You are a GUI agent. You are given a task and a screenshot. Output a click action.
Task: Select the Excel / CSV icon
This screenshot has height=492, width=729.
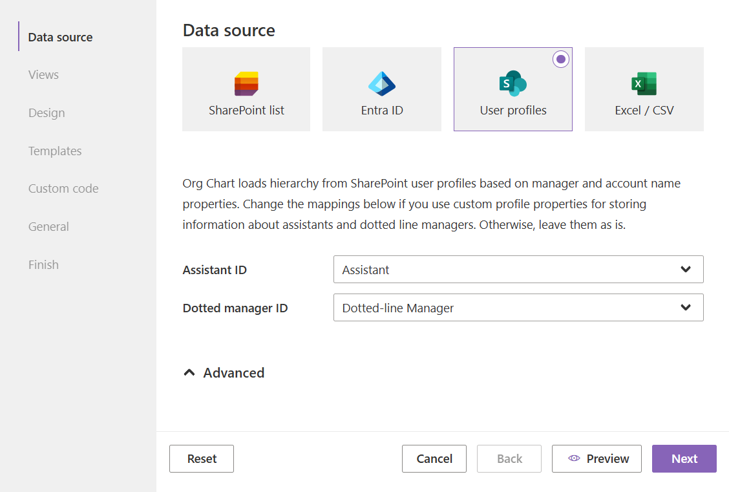click(x=644, y=83)
